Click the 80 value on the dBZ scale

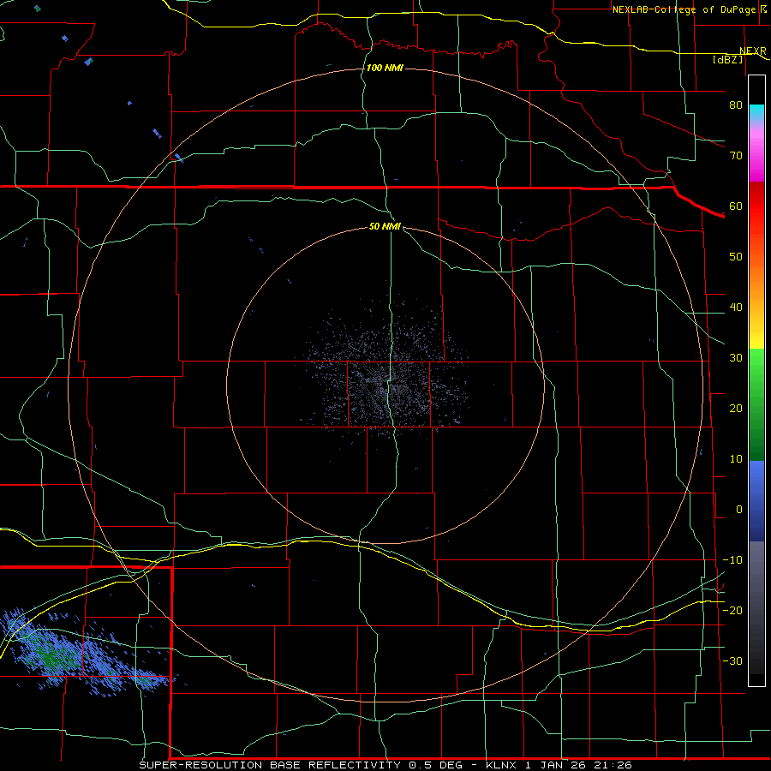click(736, 105)
